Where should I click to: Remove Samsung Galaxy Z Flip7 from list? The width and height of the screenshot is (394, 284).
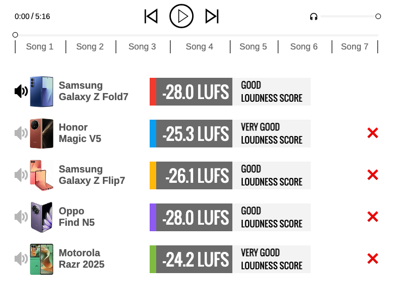373,175
